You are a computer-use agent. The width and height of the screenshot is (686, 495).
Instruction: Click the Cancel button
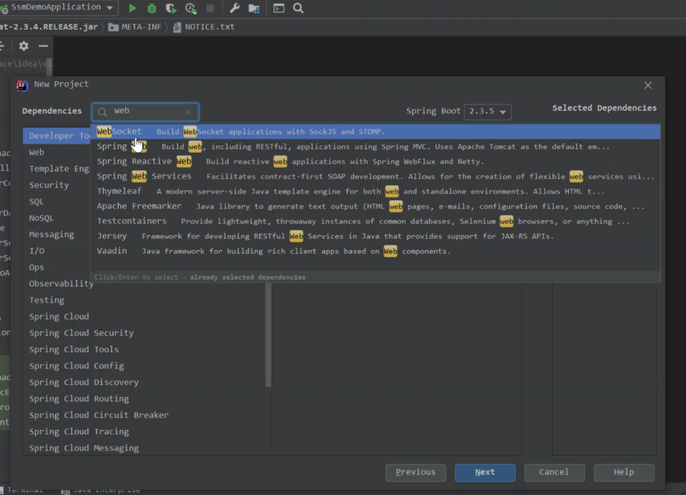pyautogui.click(x=555, y=472)
